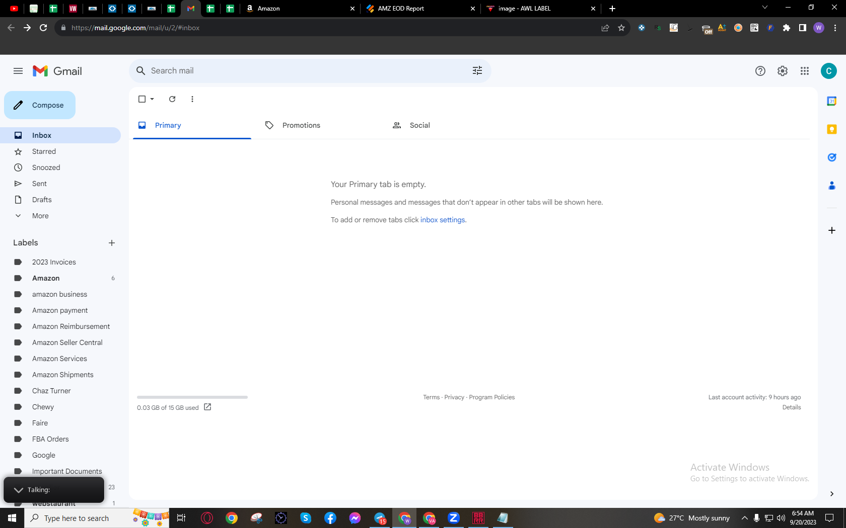Click the browser address bar URL
The width and height of the screenshot is (846, 528).
click(x=135, y=28)
